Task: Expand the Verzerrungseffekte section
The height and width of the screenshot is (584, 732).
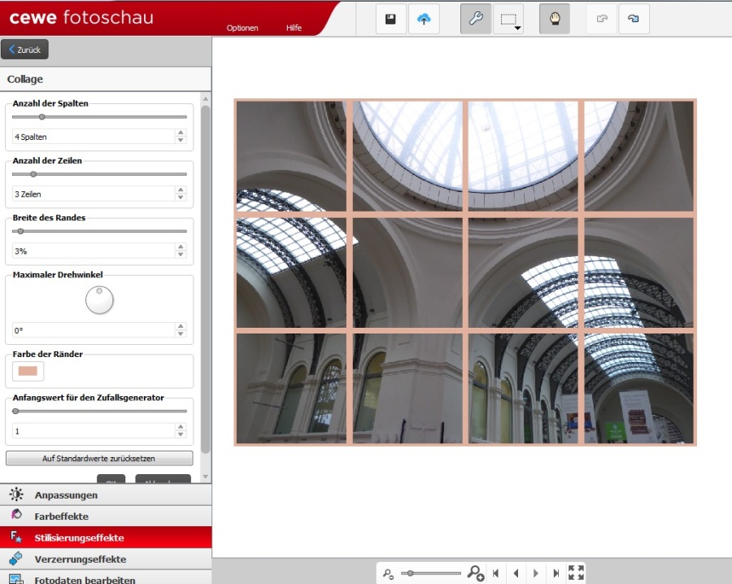Action: coord(80,559)
